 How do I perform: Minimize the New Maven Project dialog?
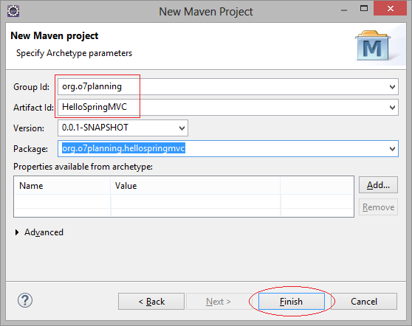pyautogui.click(x=344, y=10)
